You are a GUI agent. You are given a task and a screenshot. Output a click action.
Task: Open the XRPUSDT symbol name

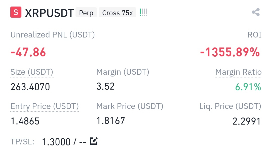point(49,13)
